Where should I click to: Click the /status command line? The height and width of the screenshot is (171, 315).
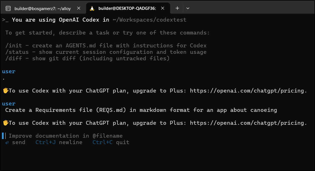click(106, 52)
